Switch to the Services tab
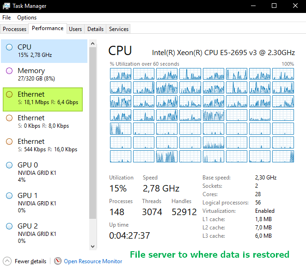The height and width of the screenshot is (272, 306). 119,29
